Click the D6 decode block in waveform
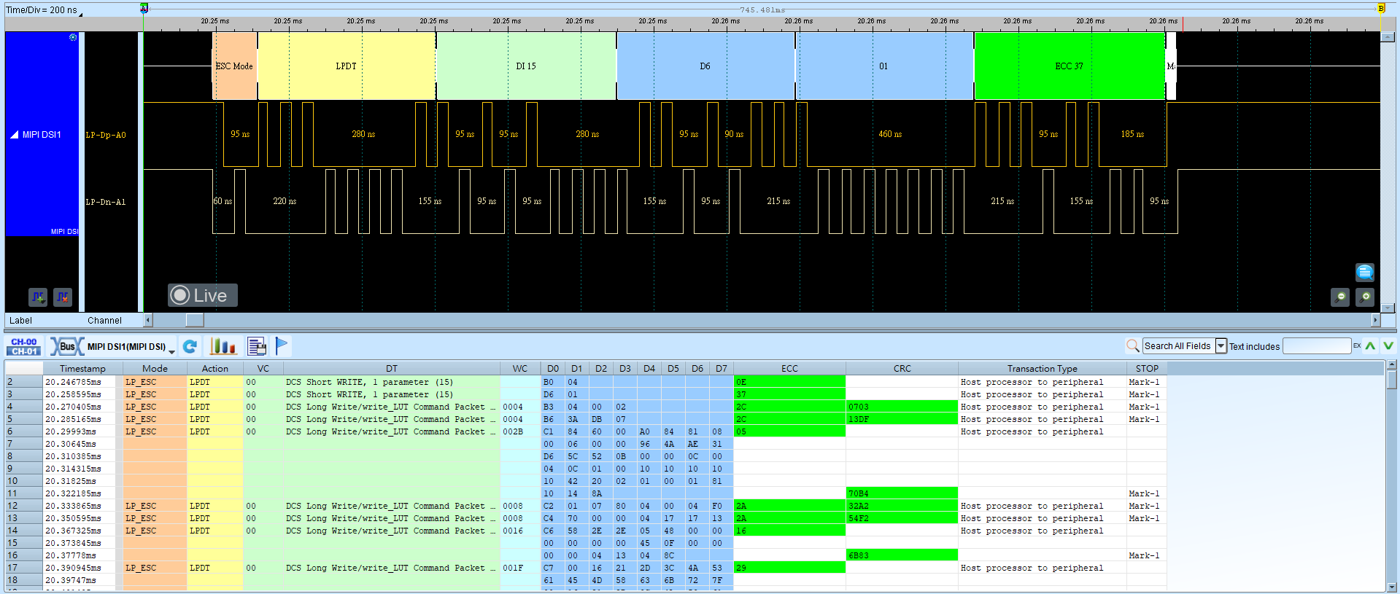 point(705,66)
